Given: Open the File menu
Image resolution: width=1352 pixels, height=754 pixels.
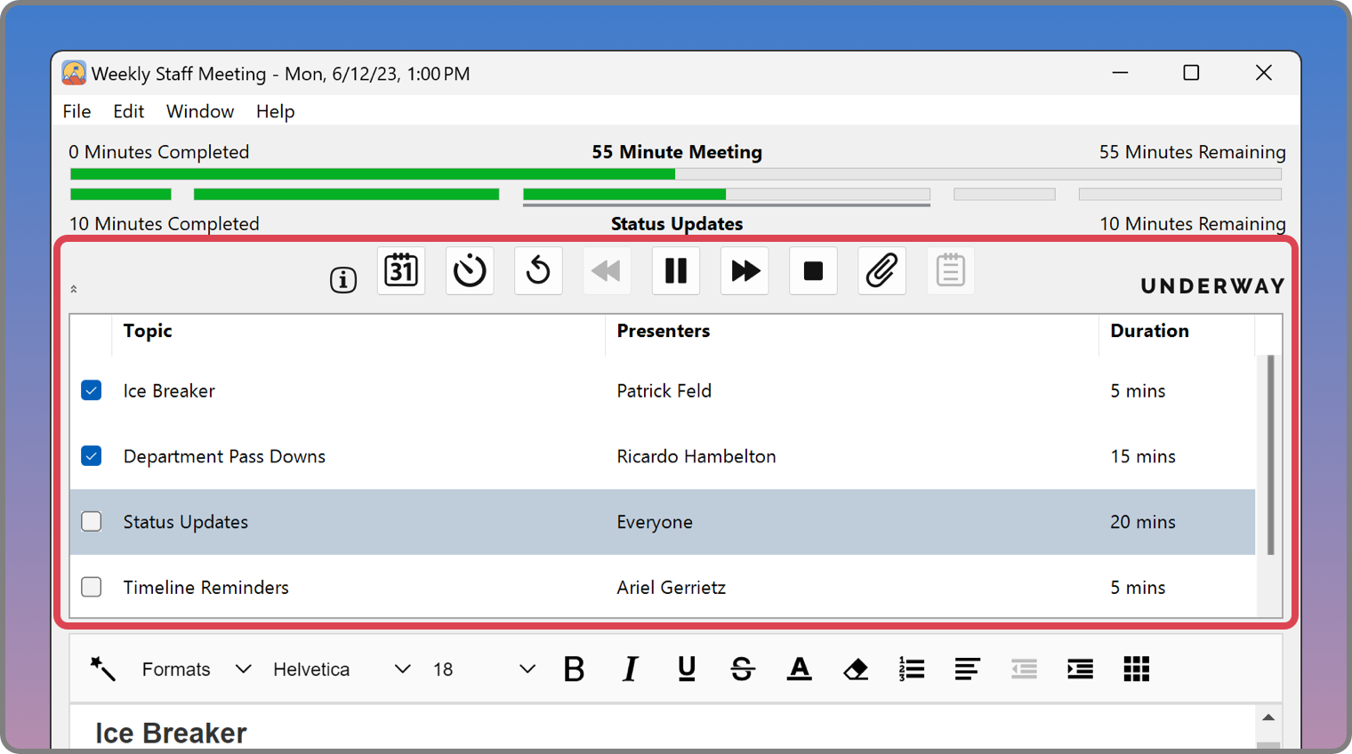Looking at the screenshot, I should click(x=76, y=111).
